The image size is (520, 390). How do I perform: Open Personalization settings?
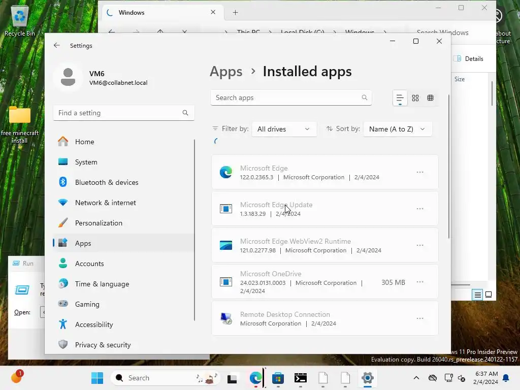coord(123,223)
